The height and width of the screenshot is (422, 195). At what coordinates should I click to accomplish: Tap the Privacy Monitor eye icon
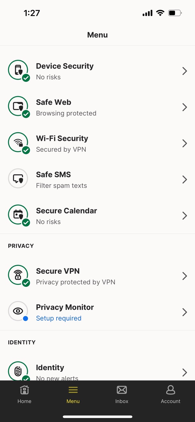[18, 311]
